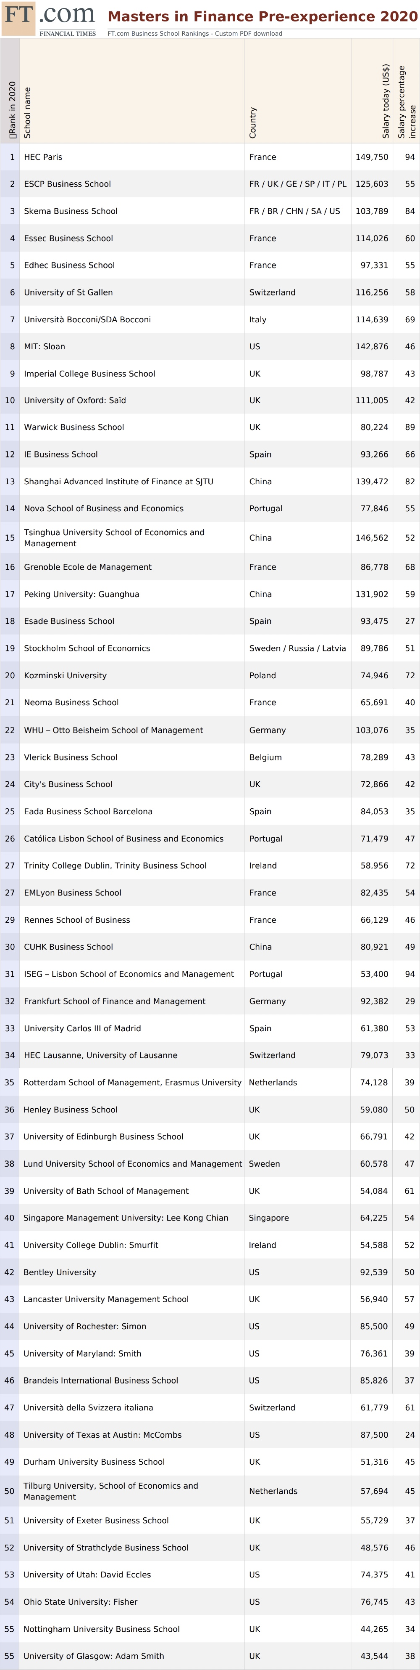This screenshot has height=1670, width=420.
Task: Select the Trinity College Dublin row
Action: [x=115, y=866]
